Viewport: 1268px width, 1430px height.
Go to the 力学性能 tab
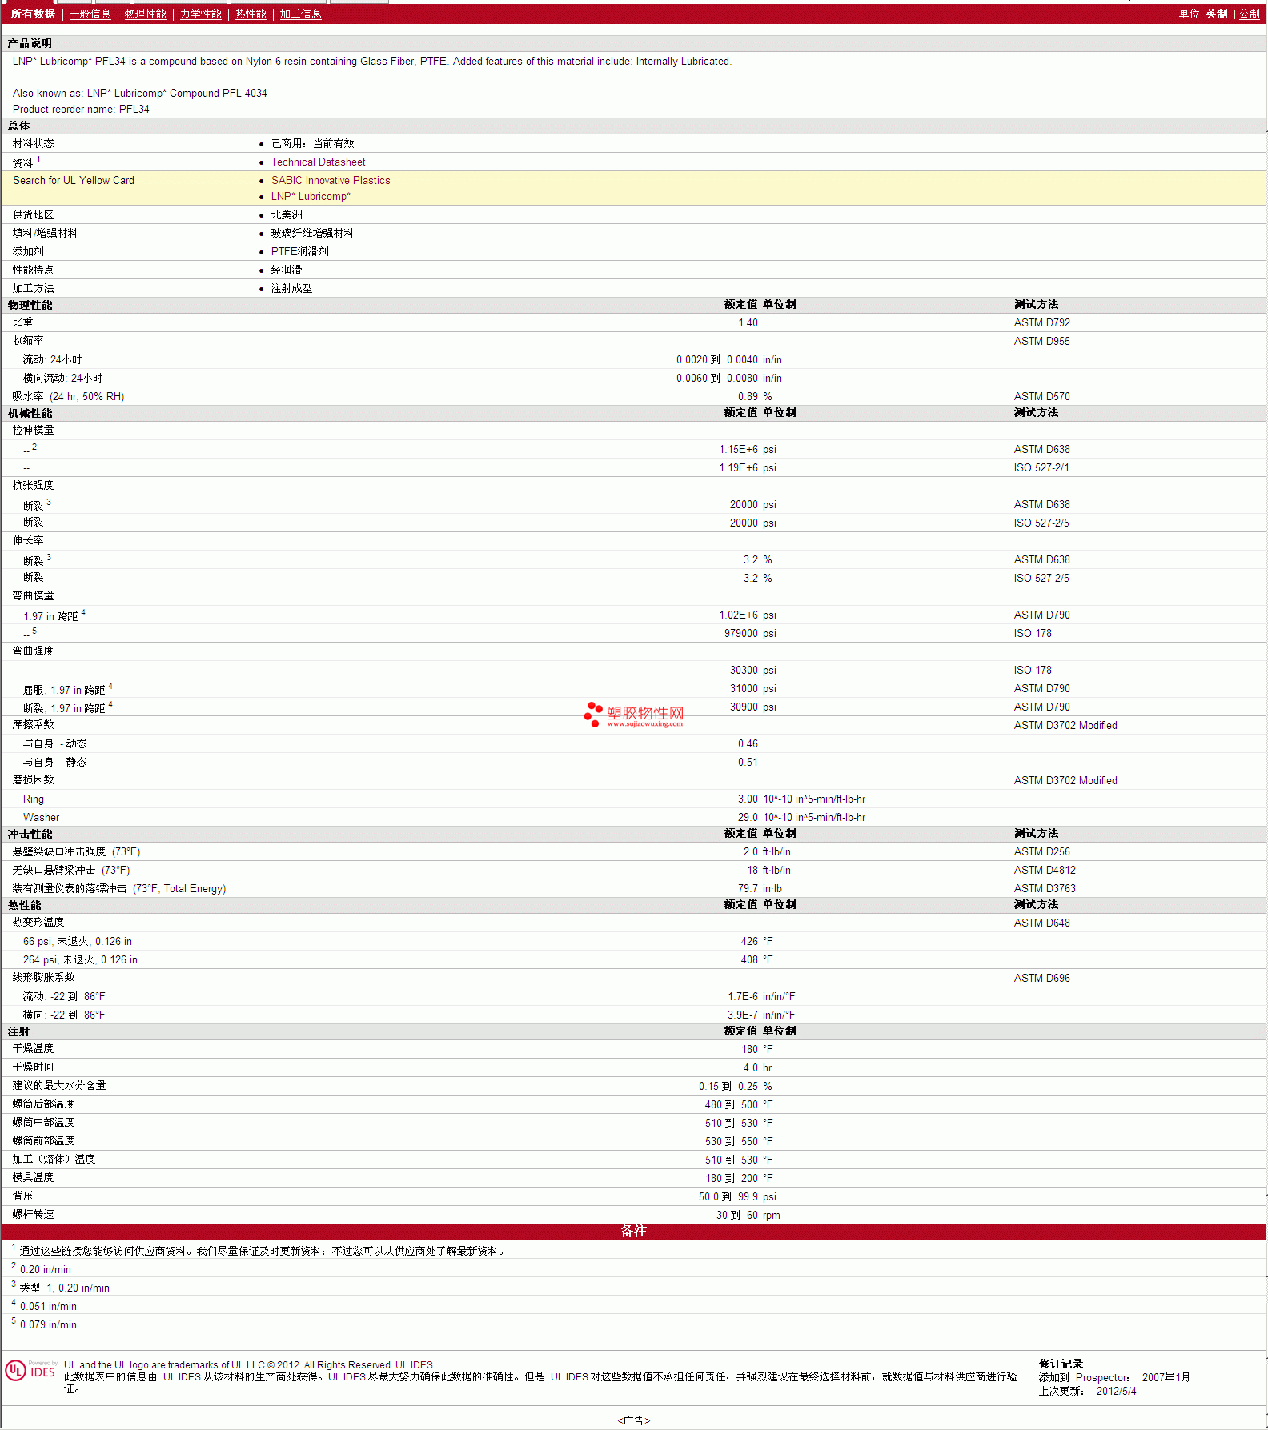pyautogui.click(x=201, y=14)
